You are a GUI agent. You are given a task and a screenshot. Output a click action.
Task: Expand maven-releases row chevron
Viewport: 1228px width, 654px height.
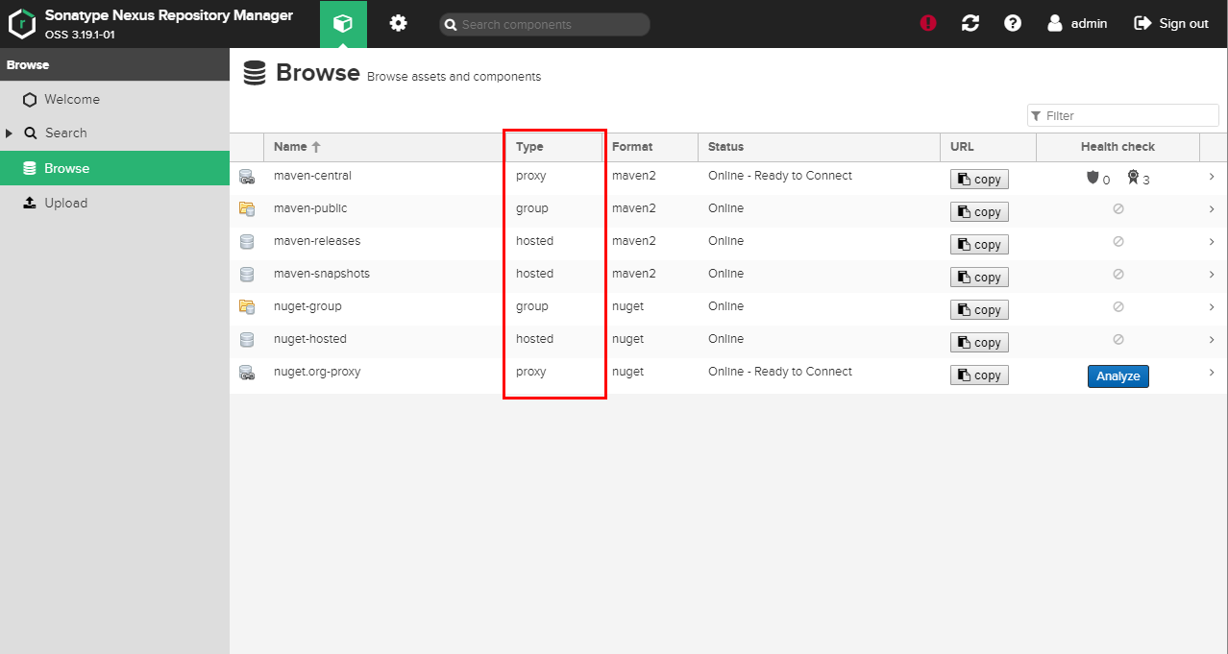(x=1212, y=242)
